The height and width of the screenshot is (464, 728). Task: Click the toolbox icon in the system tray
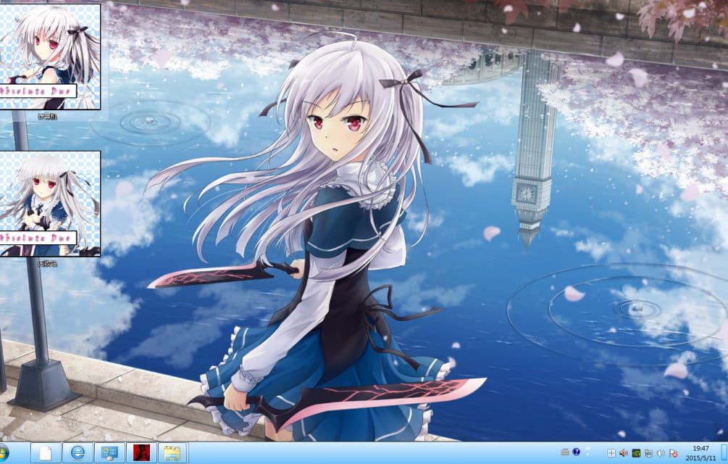(x=564, y=452)
